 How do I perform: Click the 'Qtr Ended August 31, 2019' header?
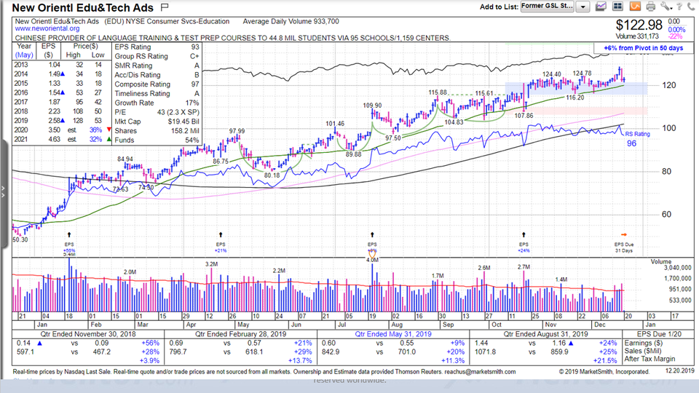(545, 334)
